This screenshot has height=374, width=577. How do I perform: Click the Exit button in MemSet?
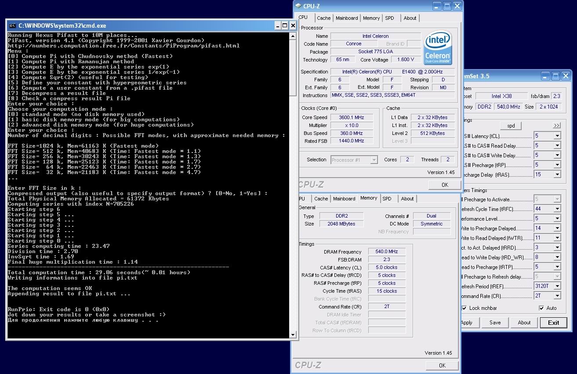pos(554,323)
